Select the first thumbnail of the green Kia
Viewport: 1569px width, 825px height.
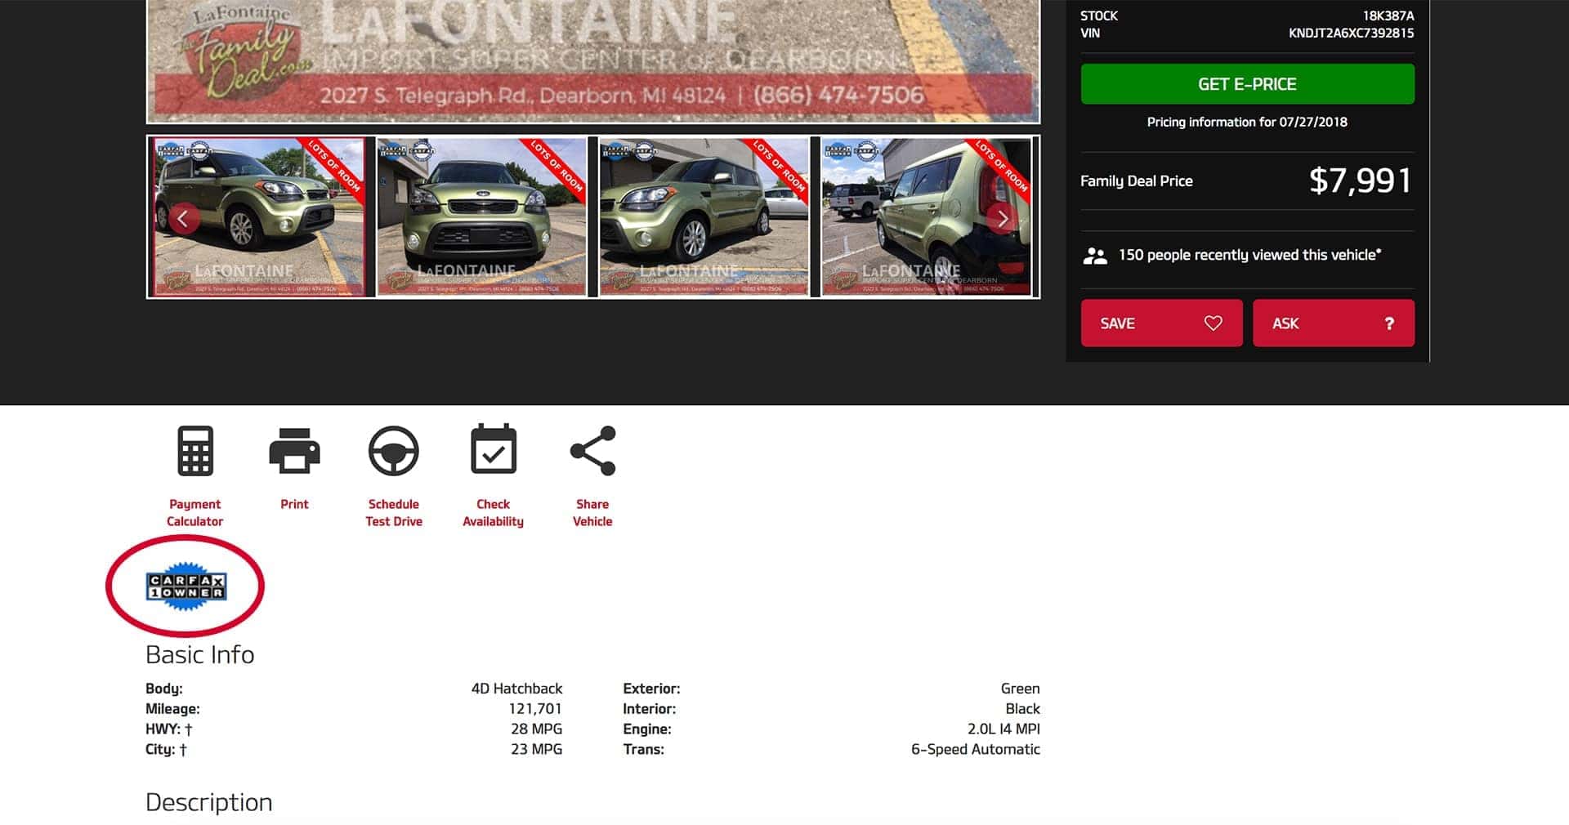(261, 216)
